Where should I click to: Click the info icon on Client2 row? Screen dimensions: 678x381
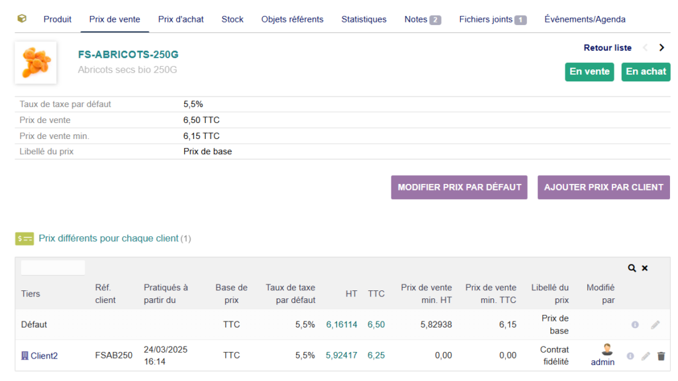pyautogui.click(x=630, y=356)
